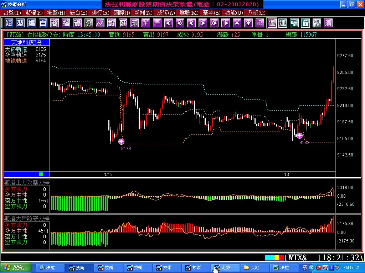This screenshot has height=273, width=365.
Task: Open the line chart trend icon
Action: [100, 23]
